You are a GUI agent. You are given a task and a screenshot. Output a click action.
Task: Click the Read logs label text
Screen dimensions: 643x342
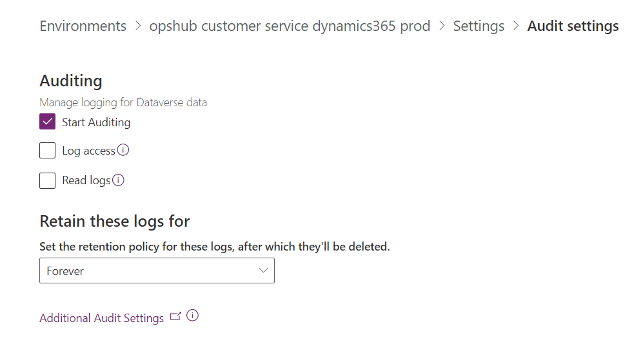tap(86, 181)
